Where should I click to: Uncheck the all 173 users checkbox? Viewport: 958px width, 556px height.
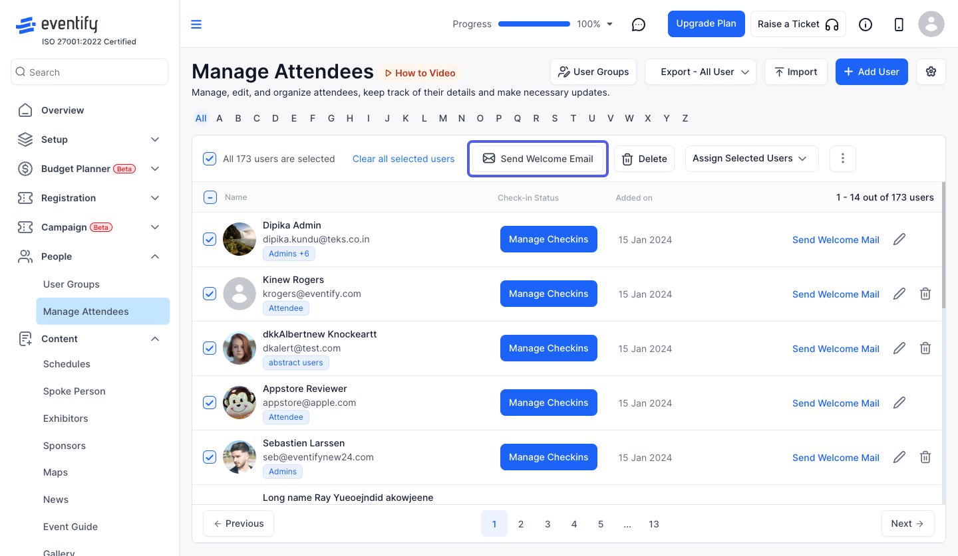(x=210, y=159)
